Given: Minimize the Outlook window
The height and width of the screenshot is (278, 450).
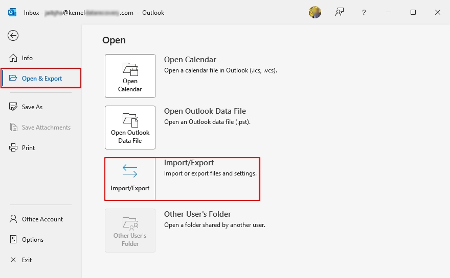Looking at the screenshot, I should pyautogui.click(x=389, y=12).
